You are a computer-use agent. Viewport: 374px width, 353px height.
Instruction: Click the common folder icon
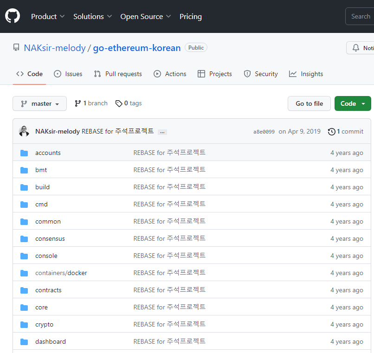pos(24,222)
